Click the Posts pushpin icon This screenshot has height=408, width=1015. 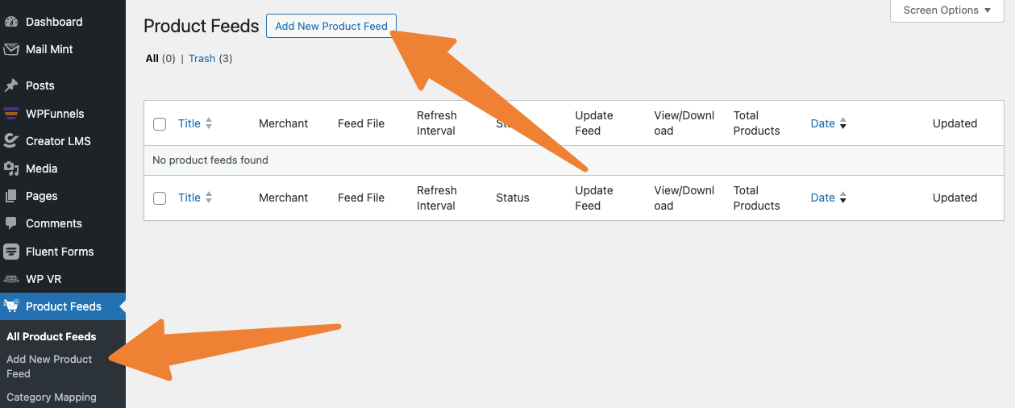click(x=11, y=85)
